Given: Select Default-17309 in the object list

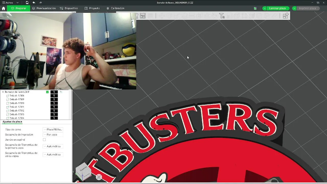Looking at the screenshot, I should (x=17, y=99).
